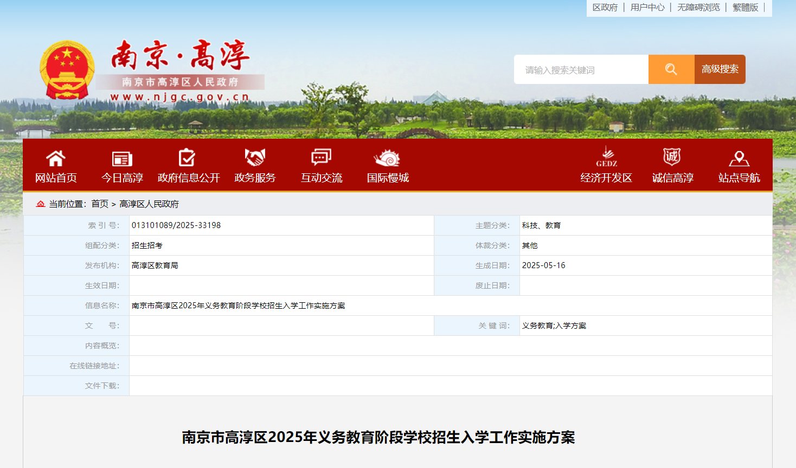Select the 站点导航 map pin icon
The image size is (796, 468).
(x=739, y=158)
